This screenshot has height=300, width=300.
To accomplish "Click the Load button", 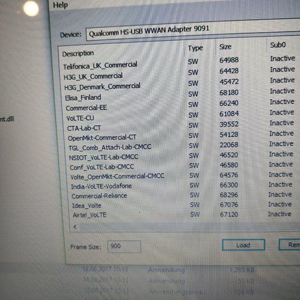I will (x=243, y=245).
